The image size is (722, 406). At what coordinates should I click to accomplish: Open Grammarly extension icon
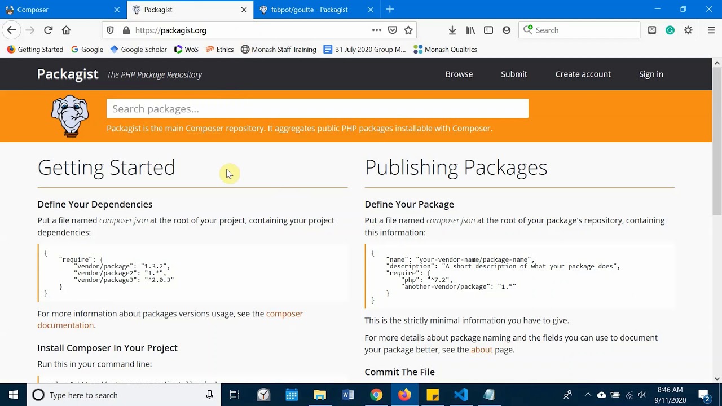[x=670, y=30]
